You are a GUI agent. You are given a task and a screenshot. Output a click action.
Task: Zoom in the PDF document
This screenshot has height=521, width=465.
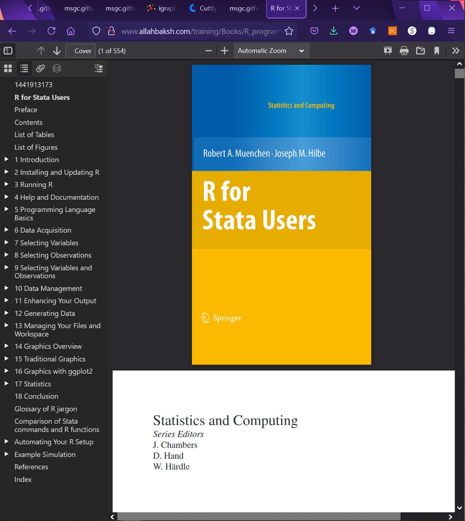(224, 51)
